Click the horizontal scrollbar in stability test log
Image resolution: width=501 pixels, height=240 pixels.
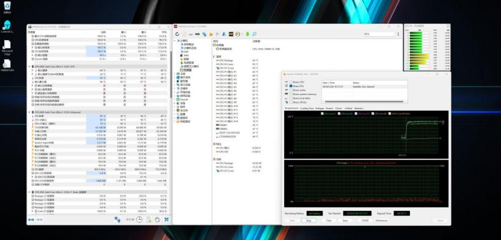(365, 102)
